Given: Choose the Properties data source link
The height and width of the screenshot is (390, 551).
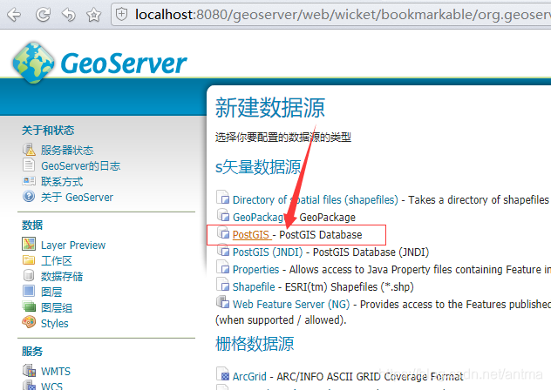Looking at the screenshot, I should 255,269.
